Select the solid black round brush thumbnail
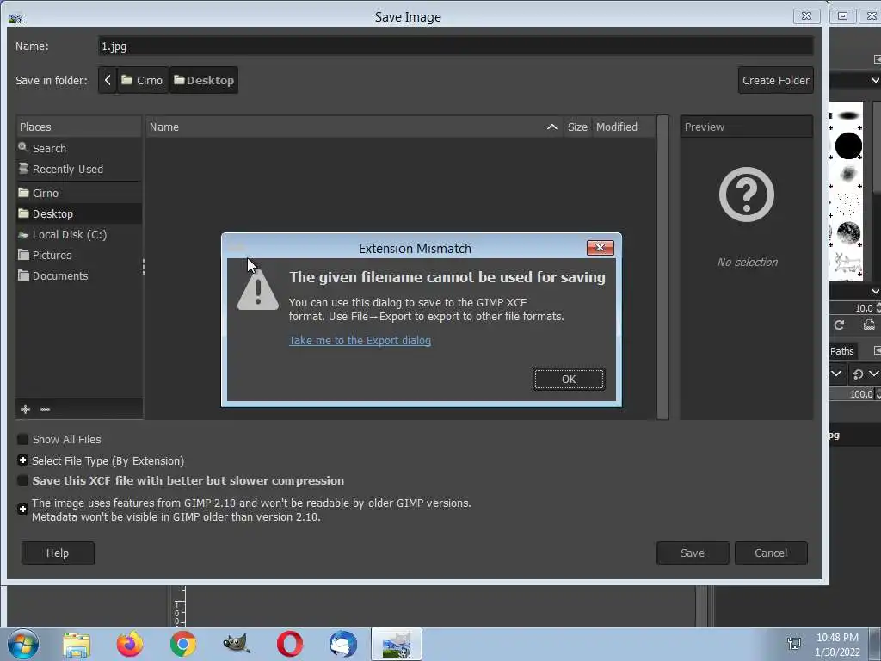The height and width of the screenshot is (661, 881). click(848, 146)
